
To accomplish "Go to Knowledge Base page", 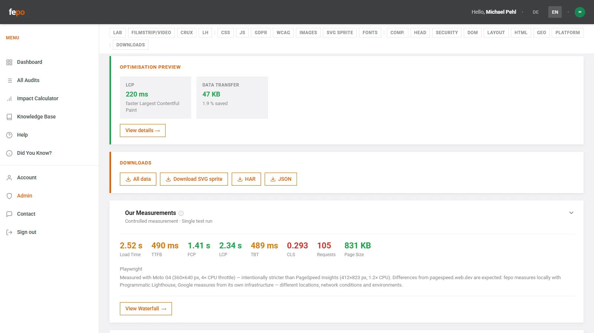I will click(36, 117).
